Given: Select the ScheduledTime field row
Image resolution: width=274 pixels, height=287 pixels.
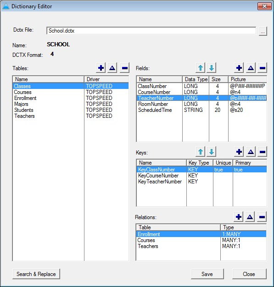Looking at the screenshot, I should pos(201,110).
